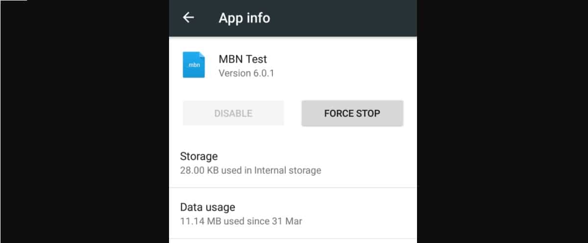Screen dimensions: 588x243
Task: Click the App info title text
Action: [x=244, y=18]
